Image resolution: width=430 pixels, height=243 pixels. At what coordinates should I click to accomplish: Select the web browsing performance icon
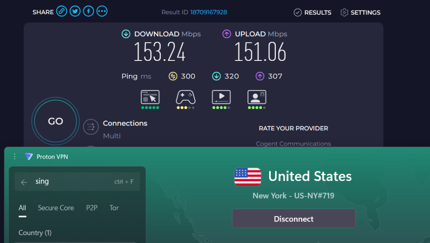pos(150,97)
